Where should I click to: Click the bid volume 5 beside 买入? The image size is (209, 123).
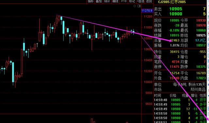[x=204, y=14]
